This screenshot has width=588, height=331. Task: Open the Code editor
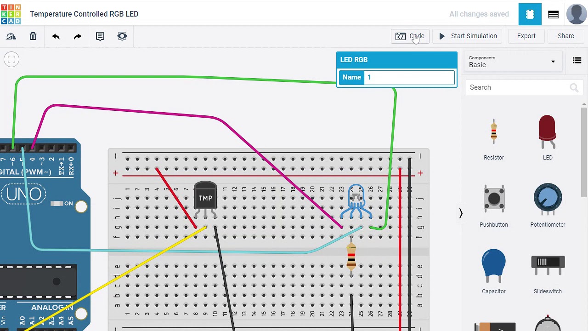[x=410, y=36]
